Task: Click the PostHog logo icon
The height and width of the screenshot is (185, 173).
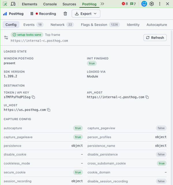Action: click(5, 14)
